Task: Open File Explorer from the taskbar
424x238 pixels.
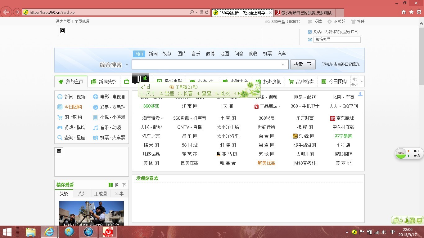Action: click(30, 232)
